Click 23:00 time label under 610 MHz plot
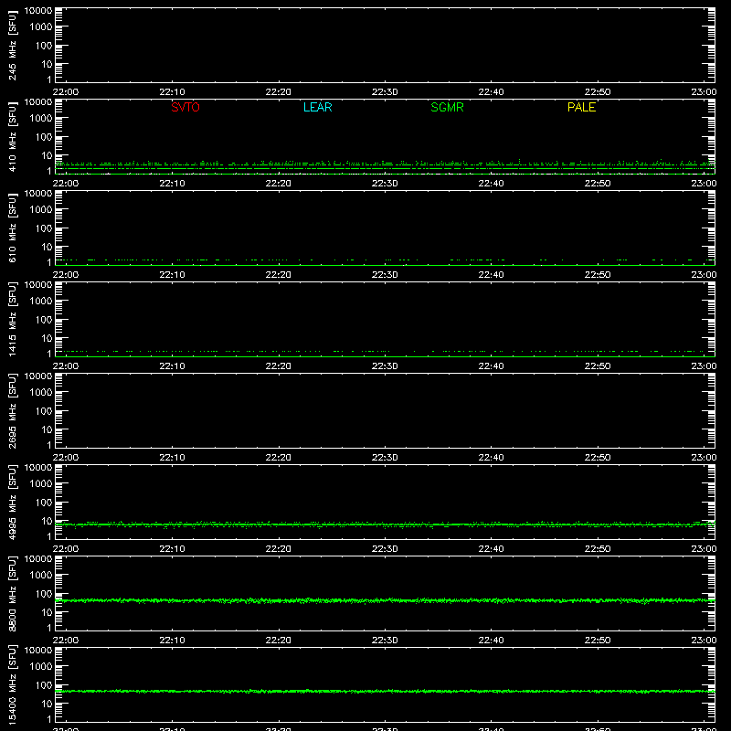The image size is (731, 731). 704,275
